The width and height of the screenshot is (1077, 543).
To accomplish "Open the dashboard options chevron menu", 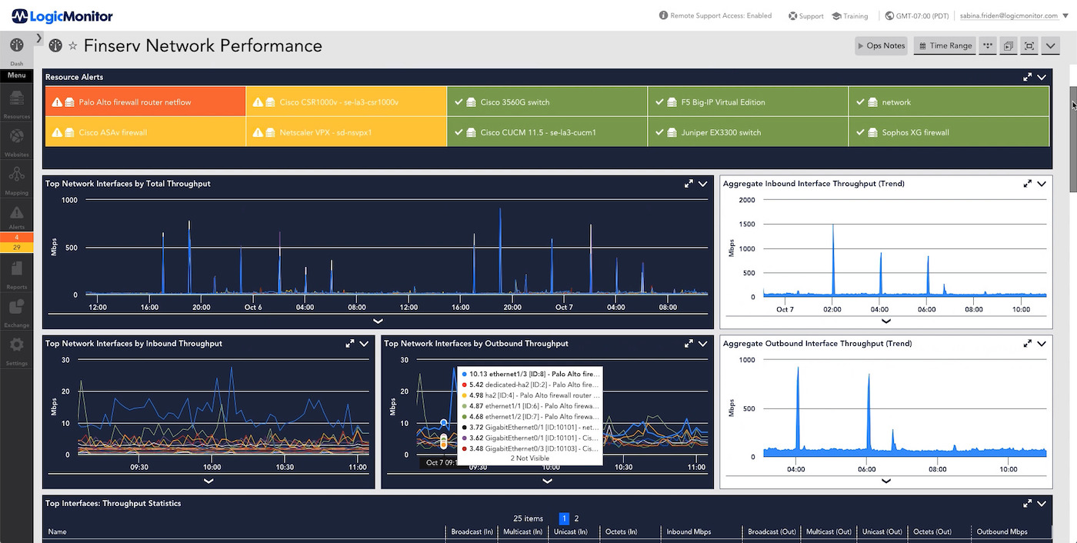I will (1051, 46).
